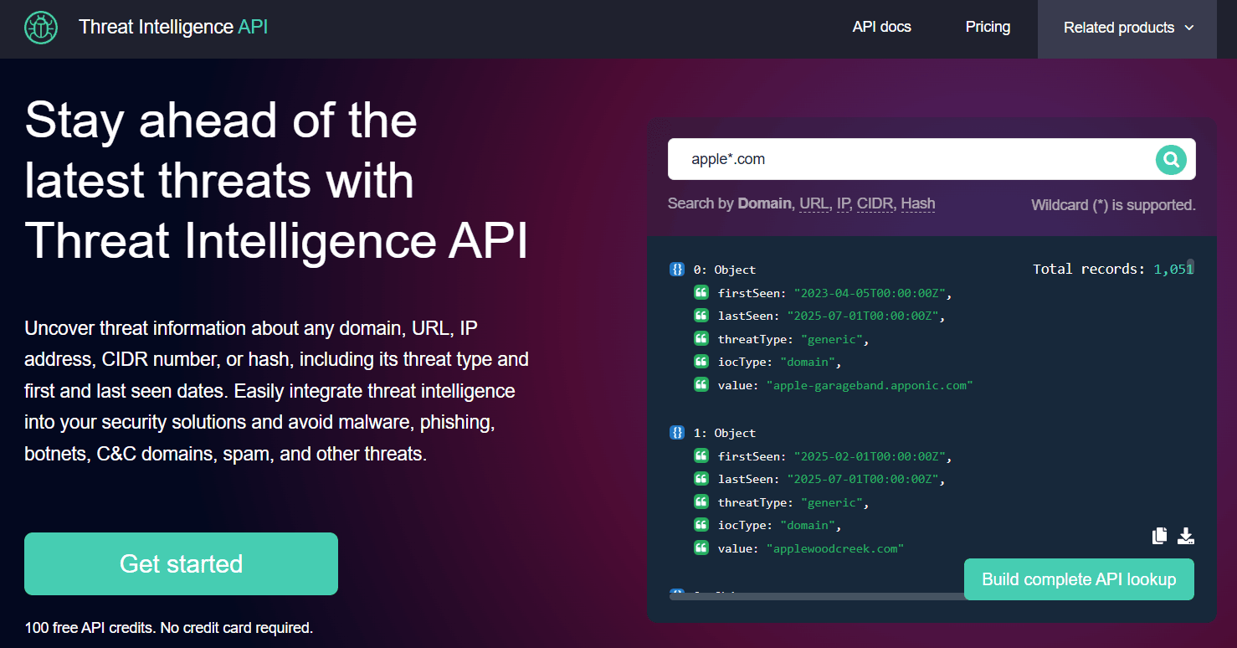Copy the JSON results with the copy icon

coord(1159,536)
